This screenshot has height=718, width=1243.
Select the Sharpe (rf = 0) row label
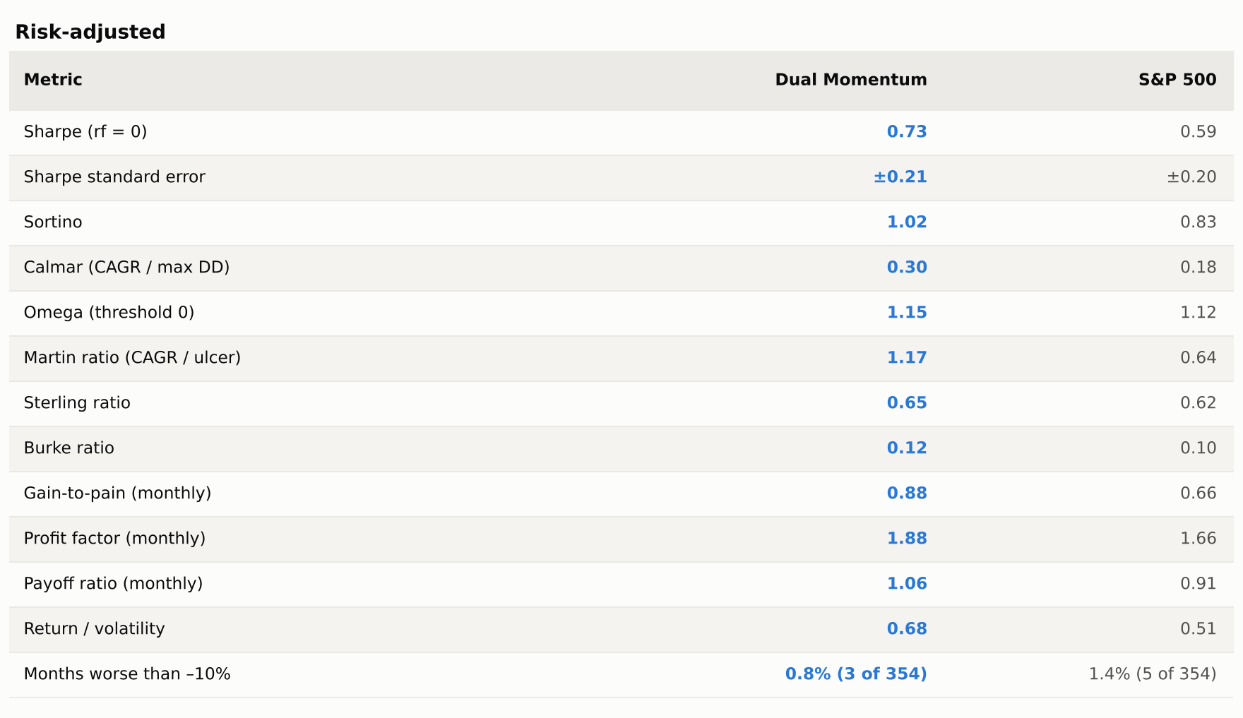click(85, 132)
